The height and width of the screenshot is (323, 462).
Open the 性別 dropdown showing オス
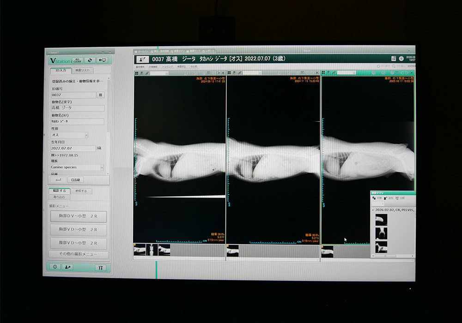point(70,135)
